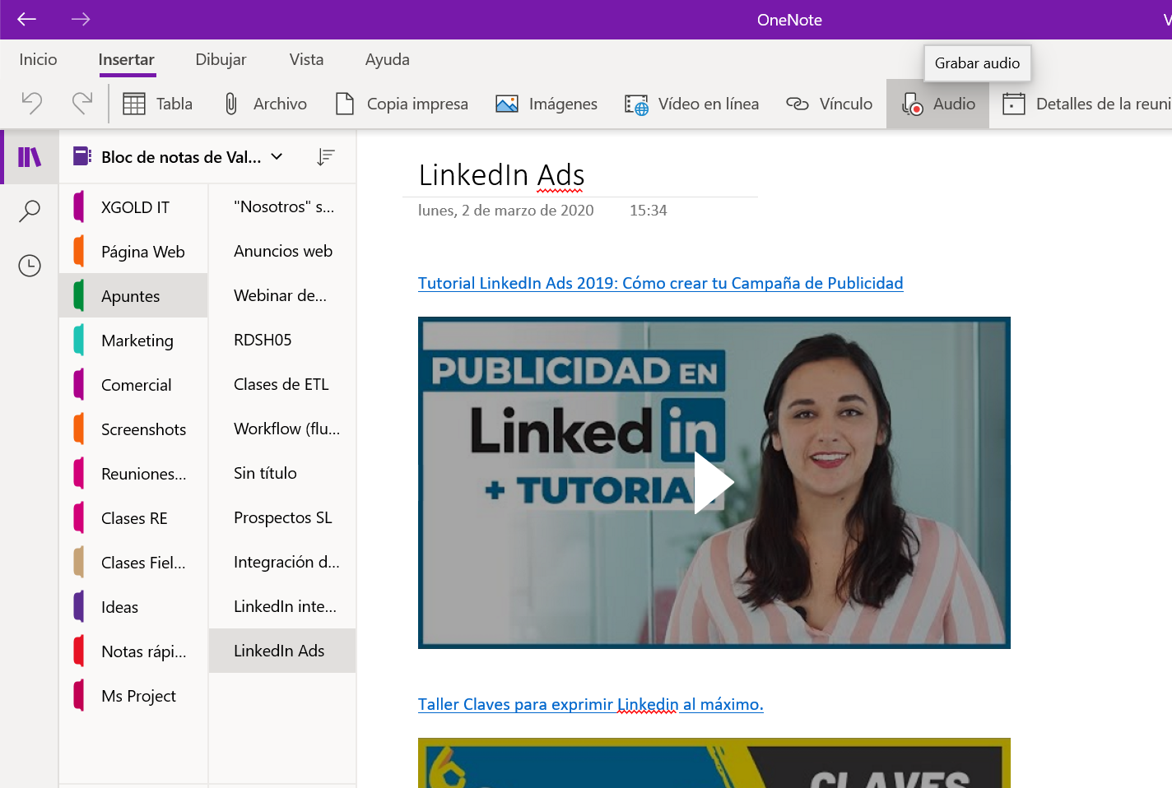
Task: Open Detalles de la reunión
Action: click(1085, 104)
